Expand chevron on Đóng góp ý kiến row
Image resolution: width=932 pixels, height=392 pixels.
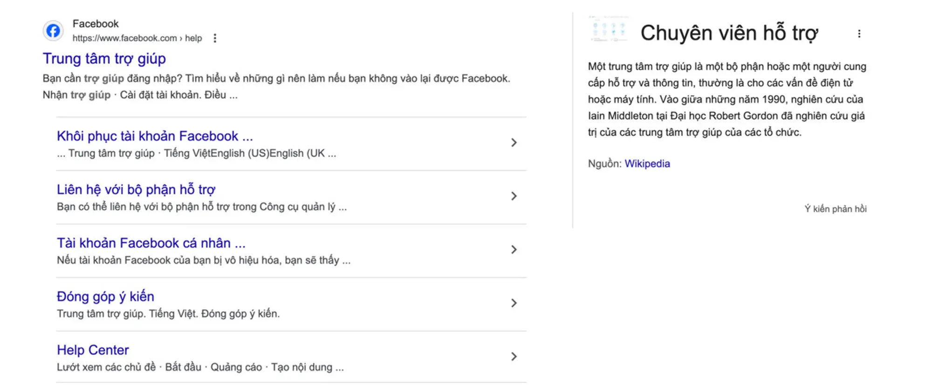[x=514, y=303]
